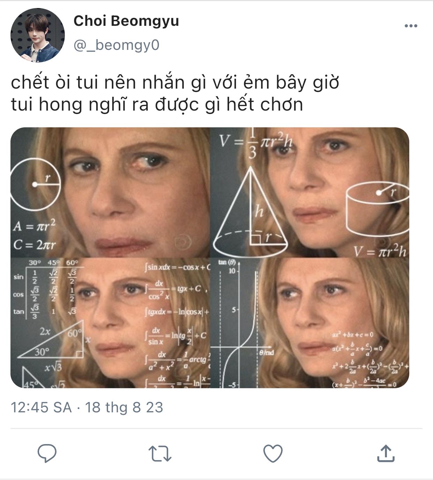Open the top-left meme image with circle formulas
433x480 pixels.
tap(110, 192)
